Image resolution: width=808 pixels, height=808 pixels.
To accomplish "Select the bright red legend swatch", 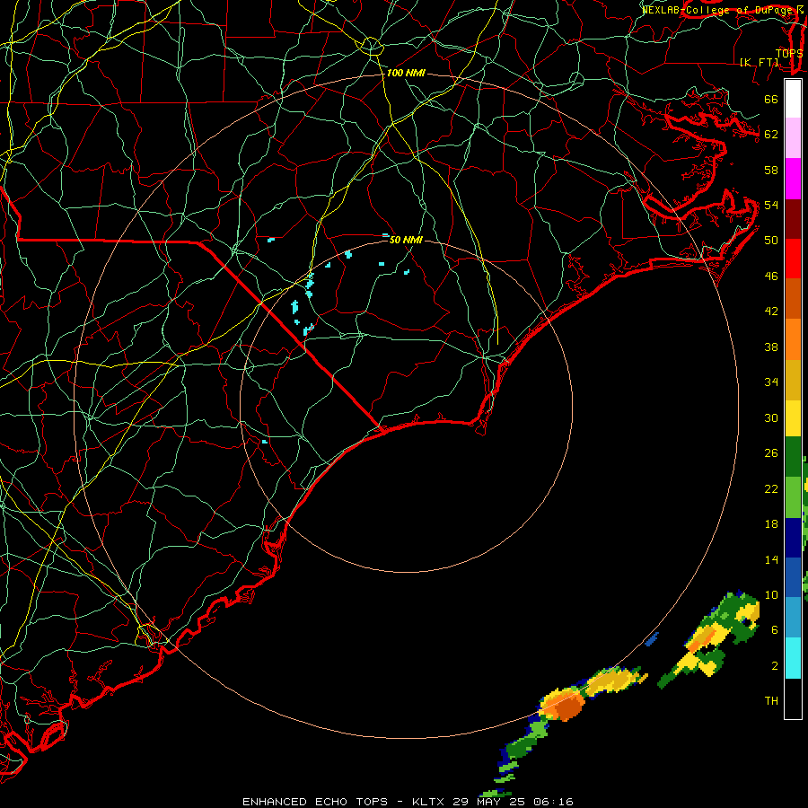I will (793, 259).
